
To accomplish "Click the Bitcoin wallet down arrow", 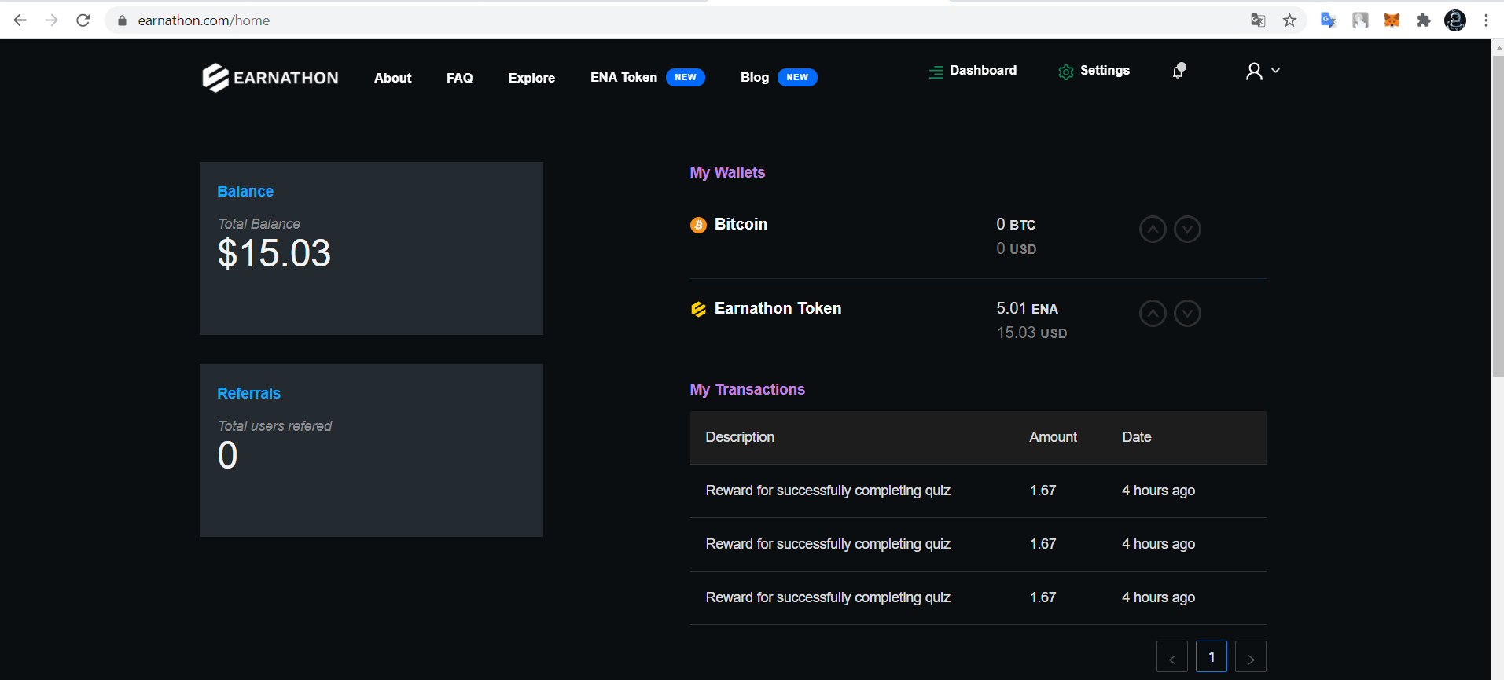I will tap(1187, 230).
